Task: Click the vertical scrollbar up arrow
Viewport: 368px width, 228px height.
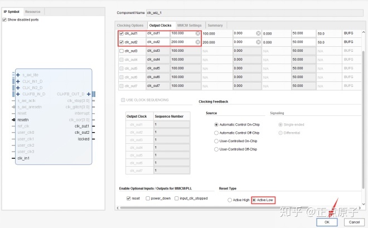Action: click(364, 32)
